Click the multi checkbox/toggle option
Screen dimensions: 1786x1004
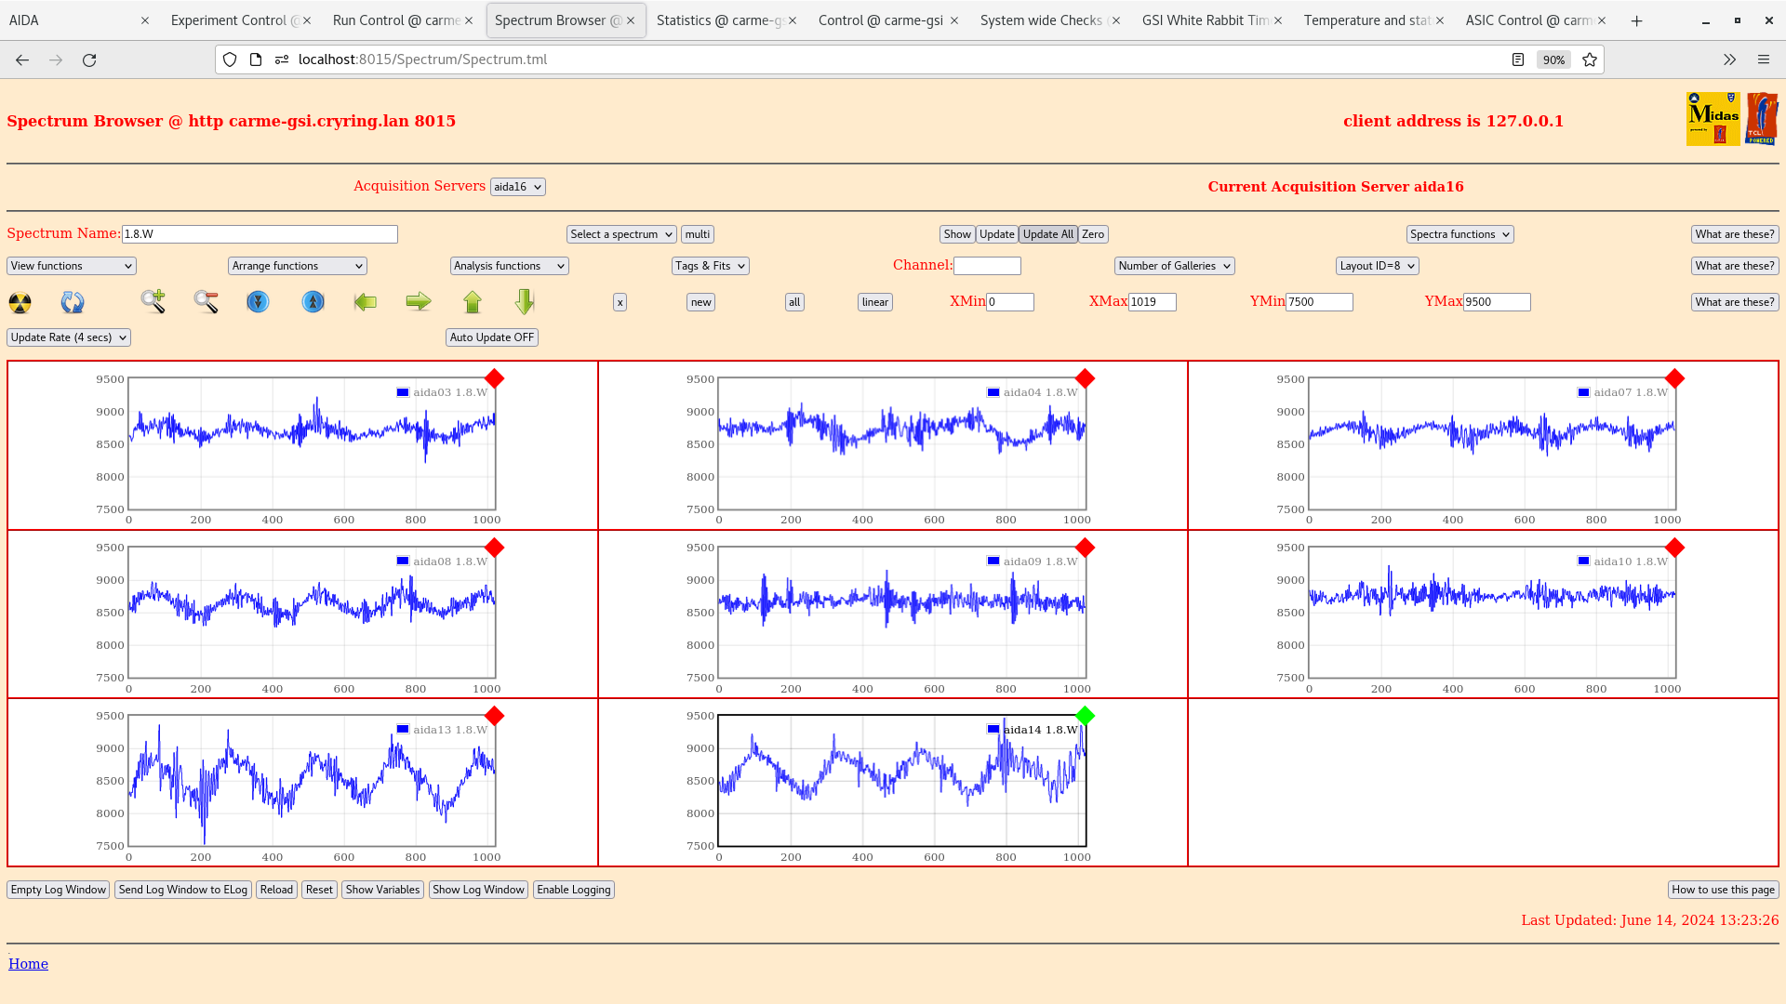click(697, 234)
